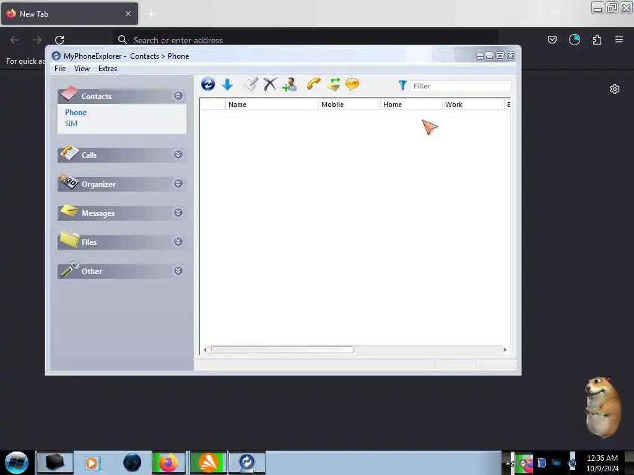
Task: Click the horizontal scrollbar thumb in contact list
Action: coord(282,350)
